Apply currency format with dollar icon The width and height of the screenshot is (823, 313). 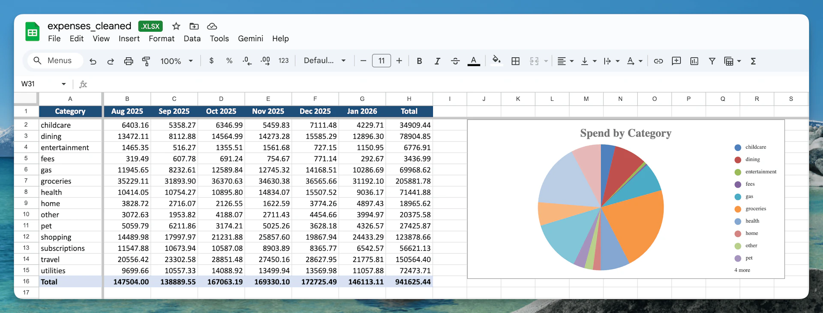[211, 61]
